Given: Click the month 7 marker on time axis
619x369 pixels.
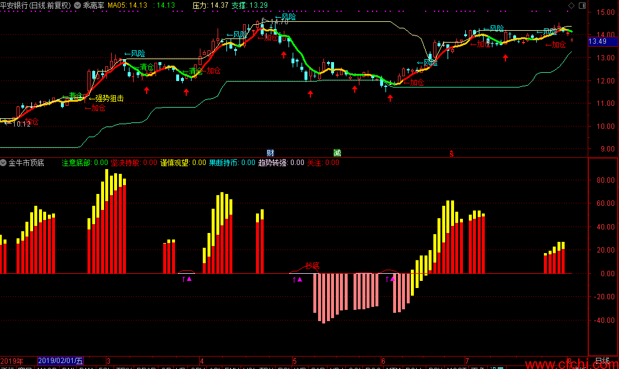Looking at the screenshot, I should tap(467, 361).
